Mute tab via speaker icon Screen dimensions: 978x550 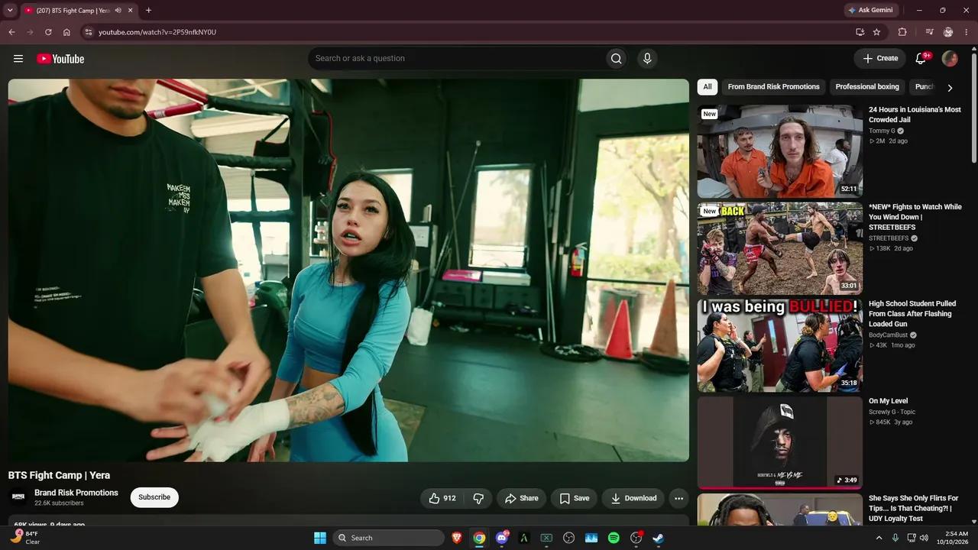point(118,11)
